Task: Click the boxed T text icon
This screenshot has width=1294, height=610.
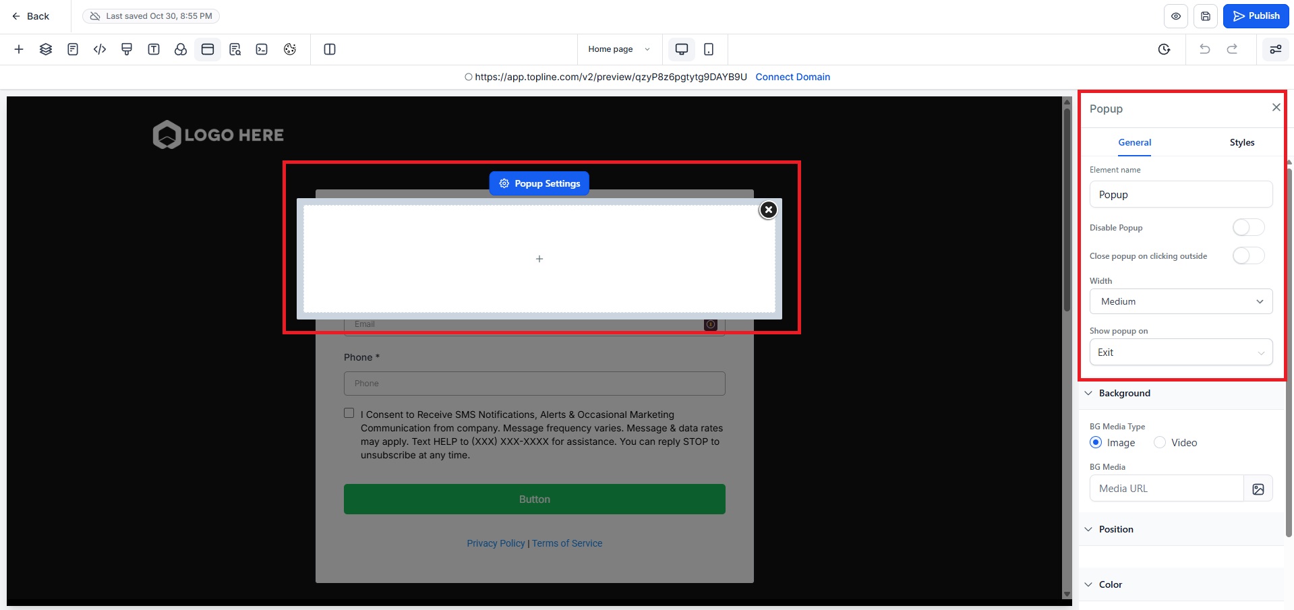Action: (154, 49)
